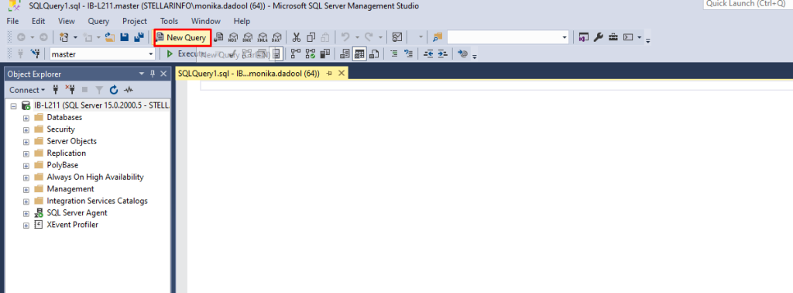Viewport: 793px width, 293px height.
Task: Click Disconnect plug icon with red X
Action: (x=70, y=90)
